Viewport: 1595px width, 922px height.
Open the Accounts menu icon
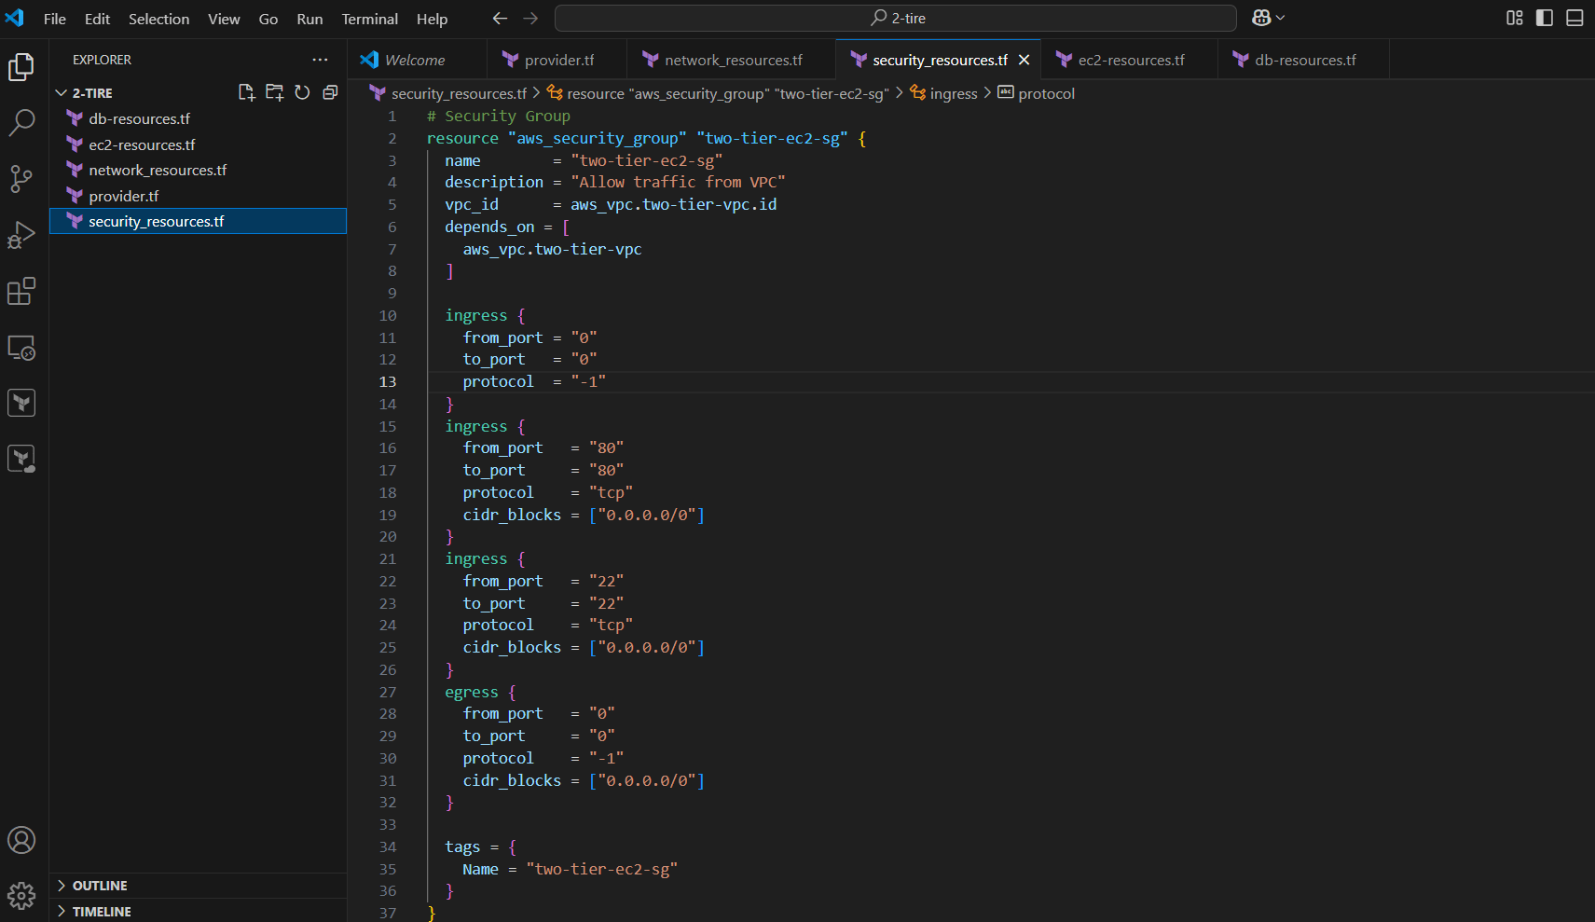[21, 840]
